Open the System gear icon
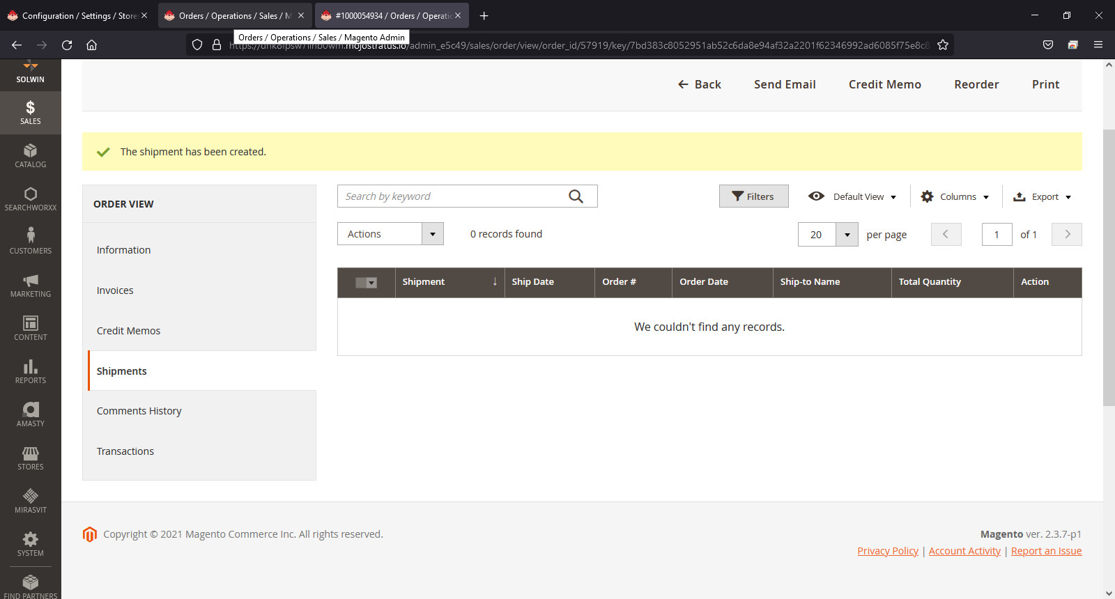The width and height of the screenshot is (1115, 599). [30, 543]
